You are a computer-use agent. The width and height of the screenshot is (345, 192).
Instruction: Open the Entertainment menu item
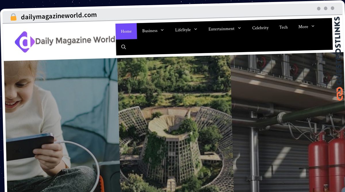pyautogui.click(x=221, y=29)
